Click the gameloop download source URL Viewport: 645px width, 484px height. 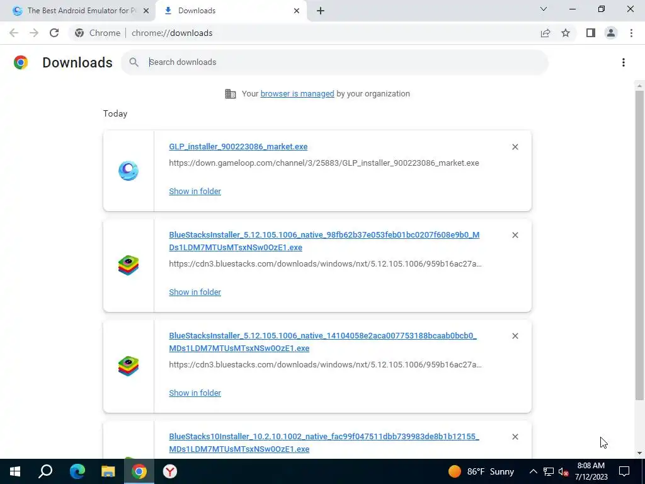[x=324, y=163]
